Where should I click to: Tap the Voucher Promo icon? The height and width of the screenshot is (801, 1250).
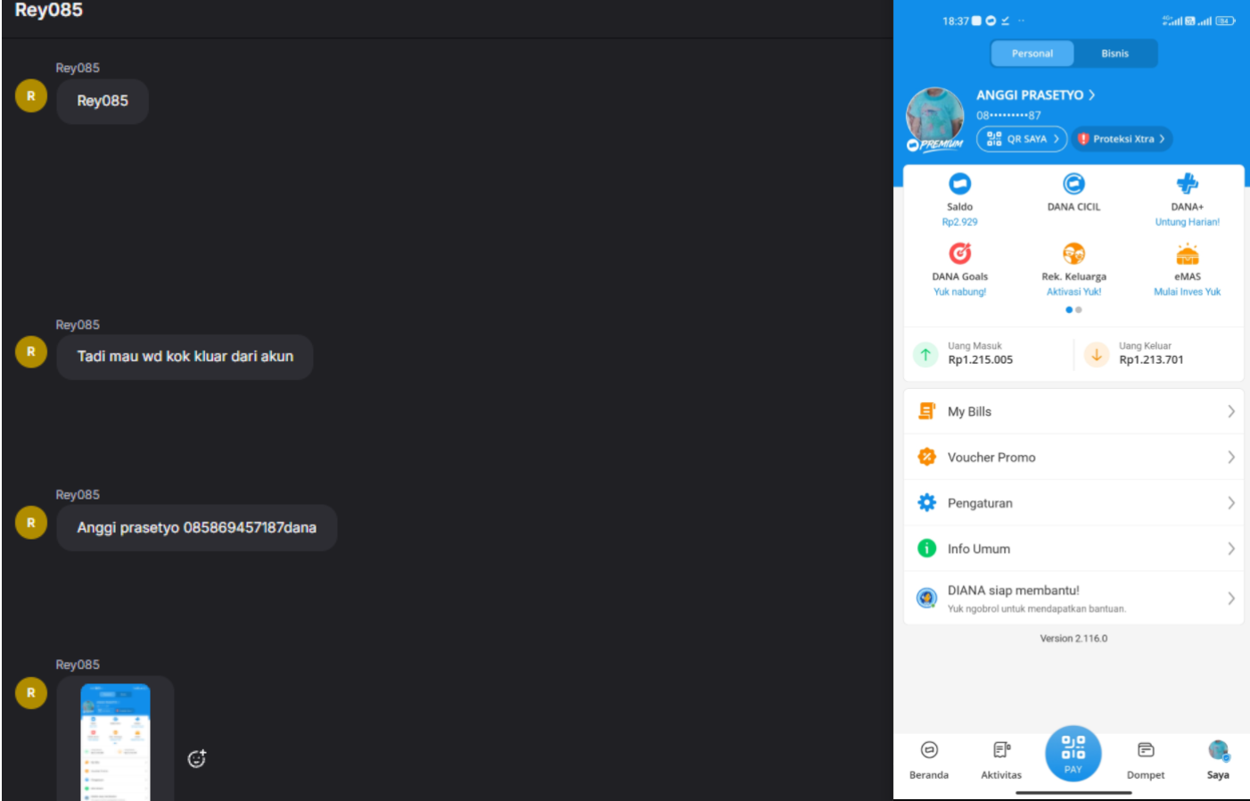point(927,457)
